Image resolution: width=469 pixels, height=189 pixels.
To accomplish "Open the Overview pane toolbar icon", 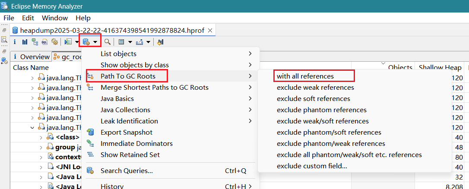I will point(15,42).
